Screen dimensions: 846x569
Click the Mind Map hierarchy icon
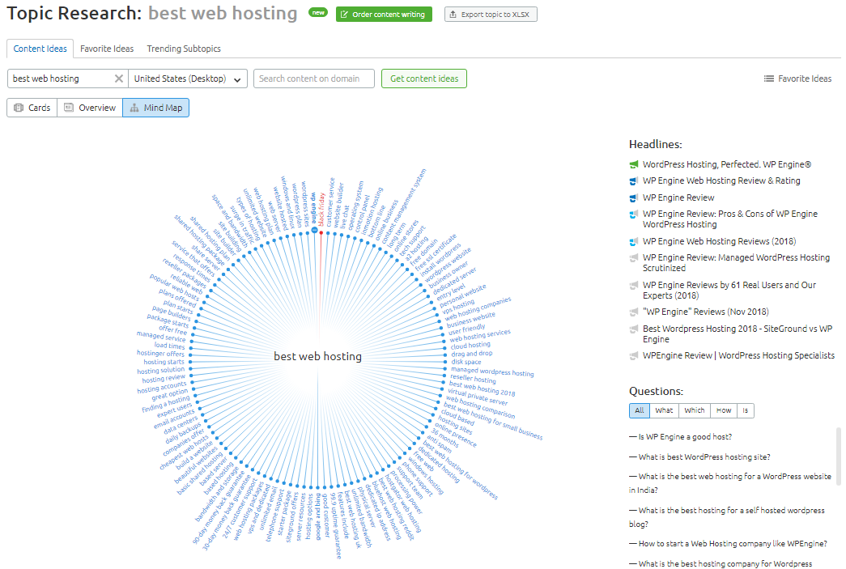point(134,108)
